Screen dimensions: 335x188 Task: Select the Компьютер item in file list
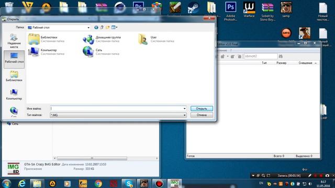pos(47,52)
